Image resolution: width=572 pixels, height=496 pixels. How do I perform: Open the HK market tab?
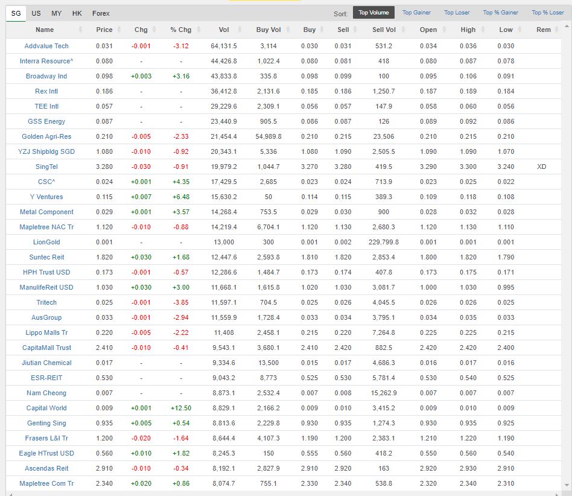[x=77, y=13]
